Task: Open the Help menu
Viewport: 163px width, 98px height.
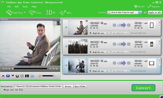Action: [34, 7]
